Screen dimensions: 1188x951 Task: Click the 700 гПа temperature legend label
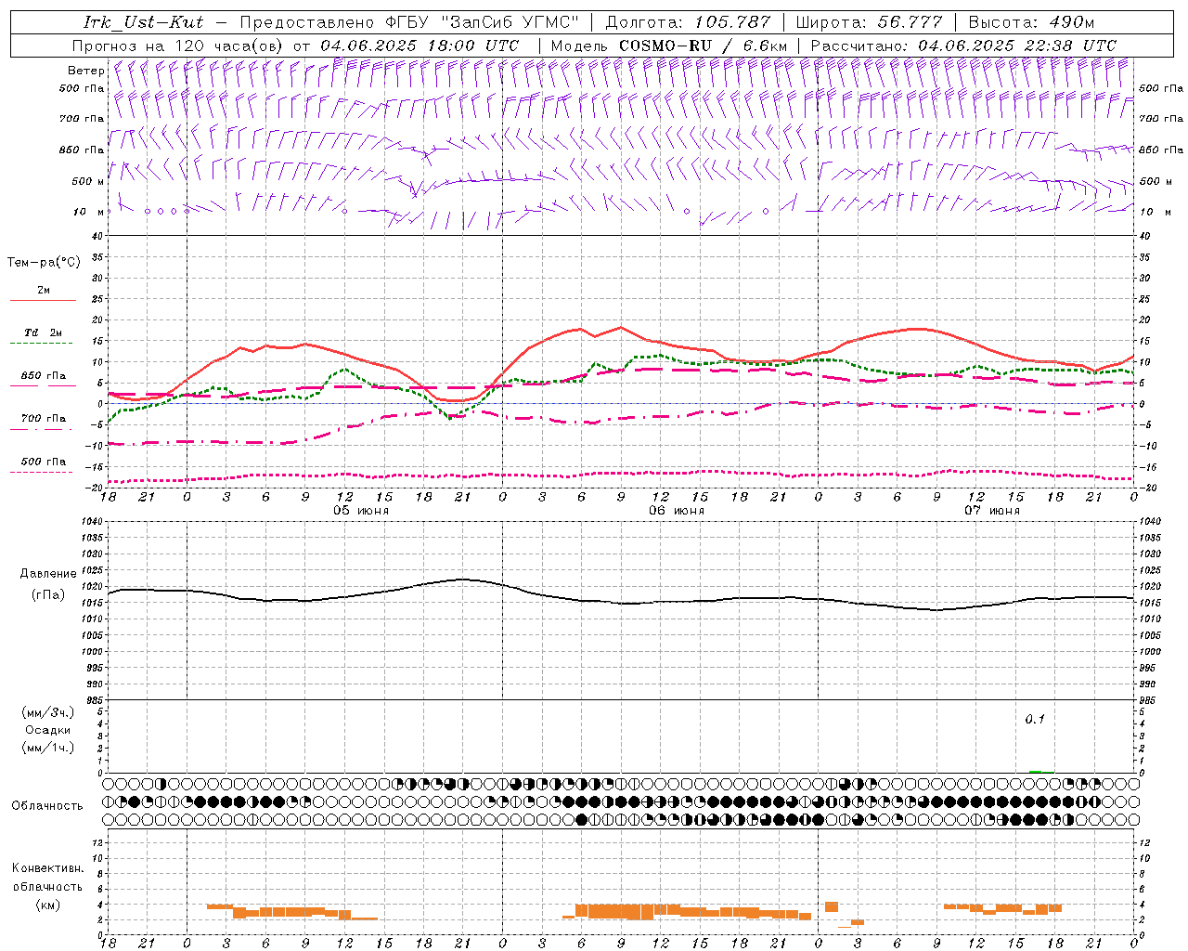44,419
